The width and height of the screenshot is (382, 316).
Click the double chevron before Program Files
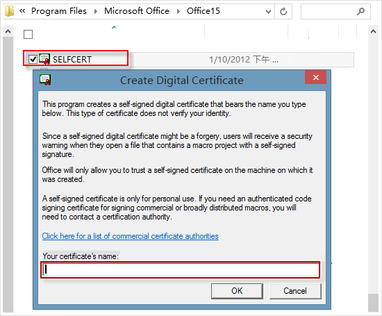22,10
